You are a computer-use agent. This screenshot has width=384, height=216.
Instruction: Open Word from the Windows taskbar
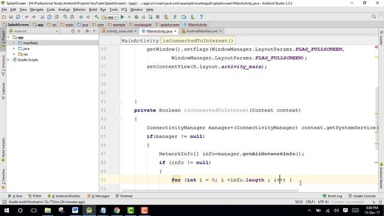75,211
